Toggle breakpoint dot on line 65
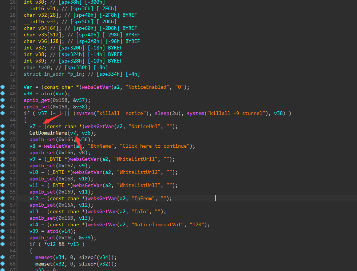 (3, 257)
